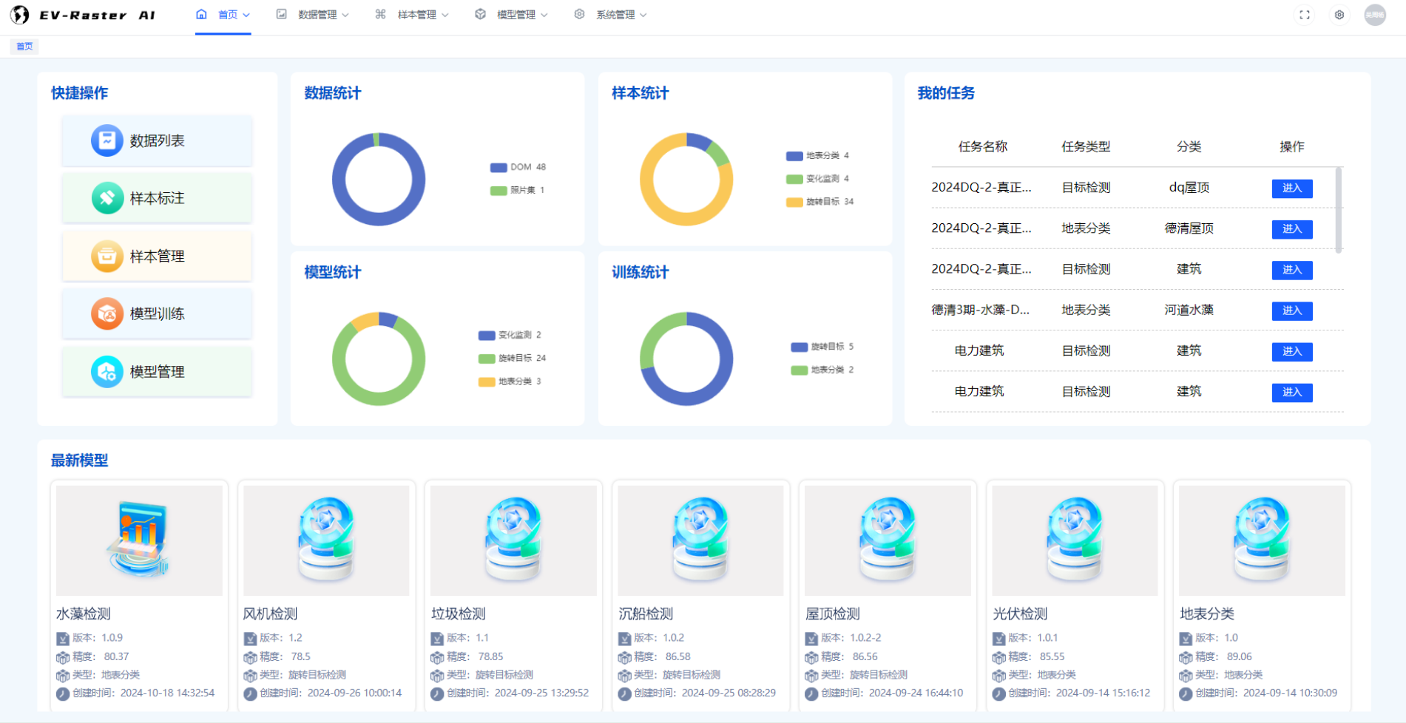Click the orange 模型训练 shortcut icon
Viewport: 1406px width, 723px height.
point(107,313)
